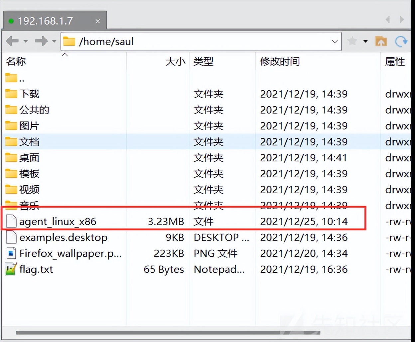
Task: Click the DESKTOP ... type cell
Action: tap(221, 237)
